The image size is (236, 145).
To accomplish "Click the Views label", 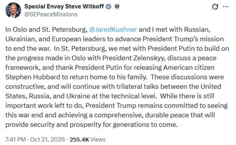I will (98, 139).
